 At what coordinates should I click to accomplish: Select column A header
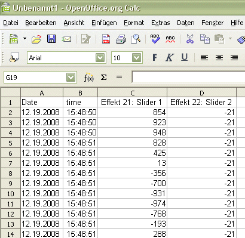point(42,92)
